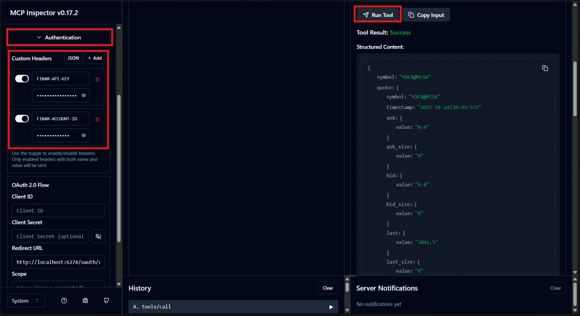Click the "Success" tool result text

coord(400,33)
